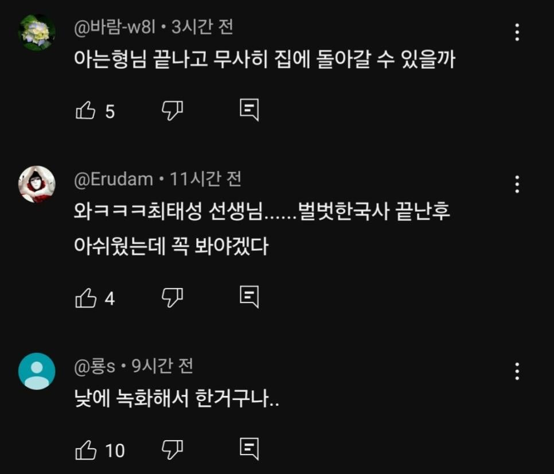Reply to the @바람-w8l comment
Viewport: 554px width, 474px height.
[x=249, y=110]
